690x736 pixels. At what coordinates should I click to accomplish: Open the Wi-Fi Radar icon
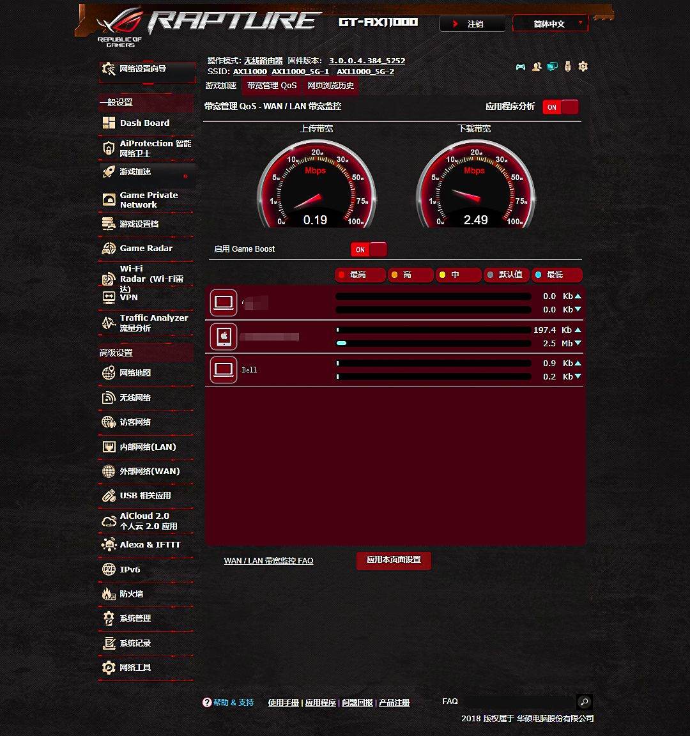(109, 279)
